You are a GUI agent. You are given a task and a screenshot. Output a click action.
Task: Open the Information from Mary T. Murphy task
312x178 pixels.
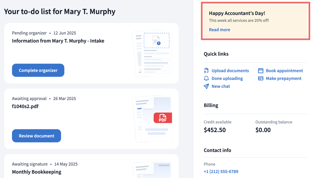point(58,41)
